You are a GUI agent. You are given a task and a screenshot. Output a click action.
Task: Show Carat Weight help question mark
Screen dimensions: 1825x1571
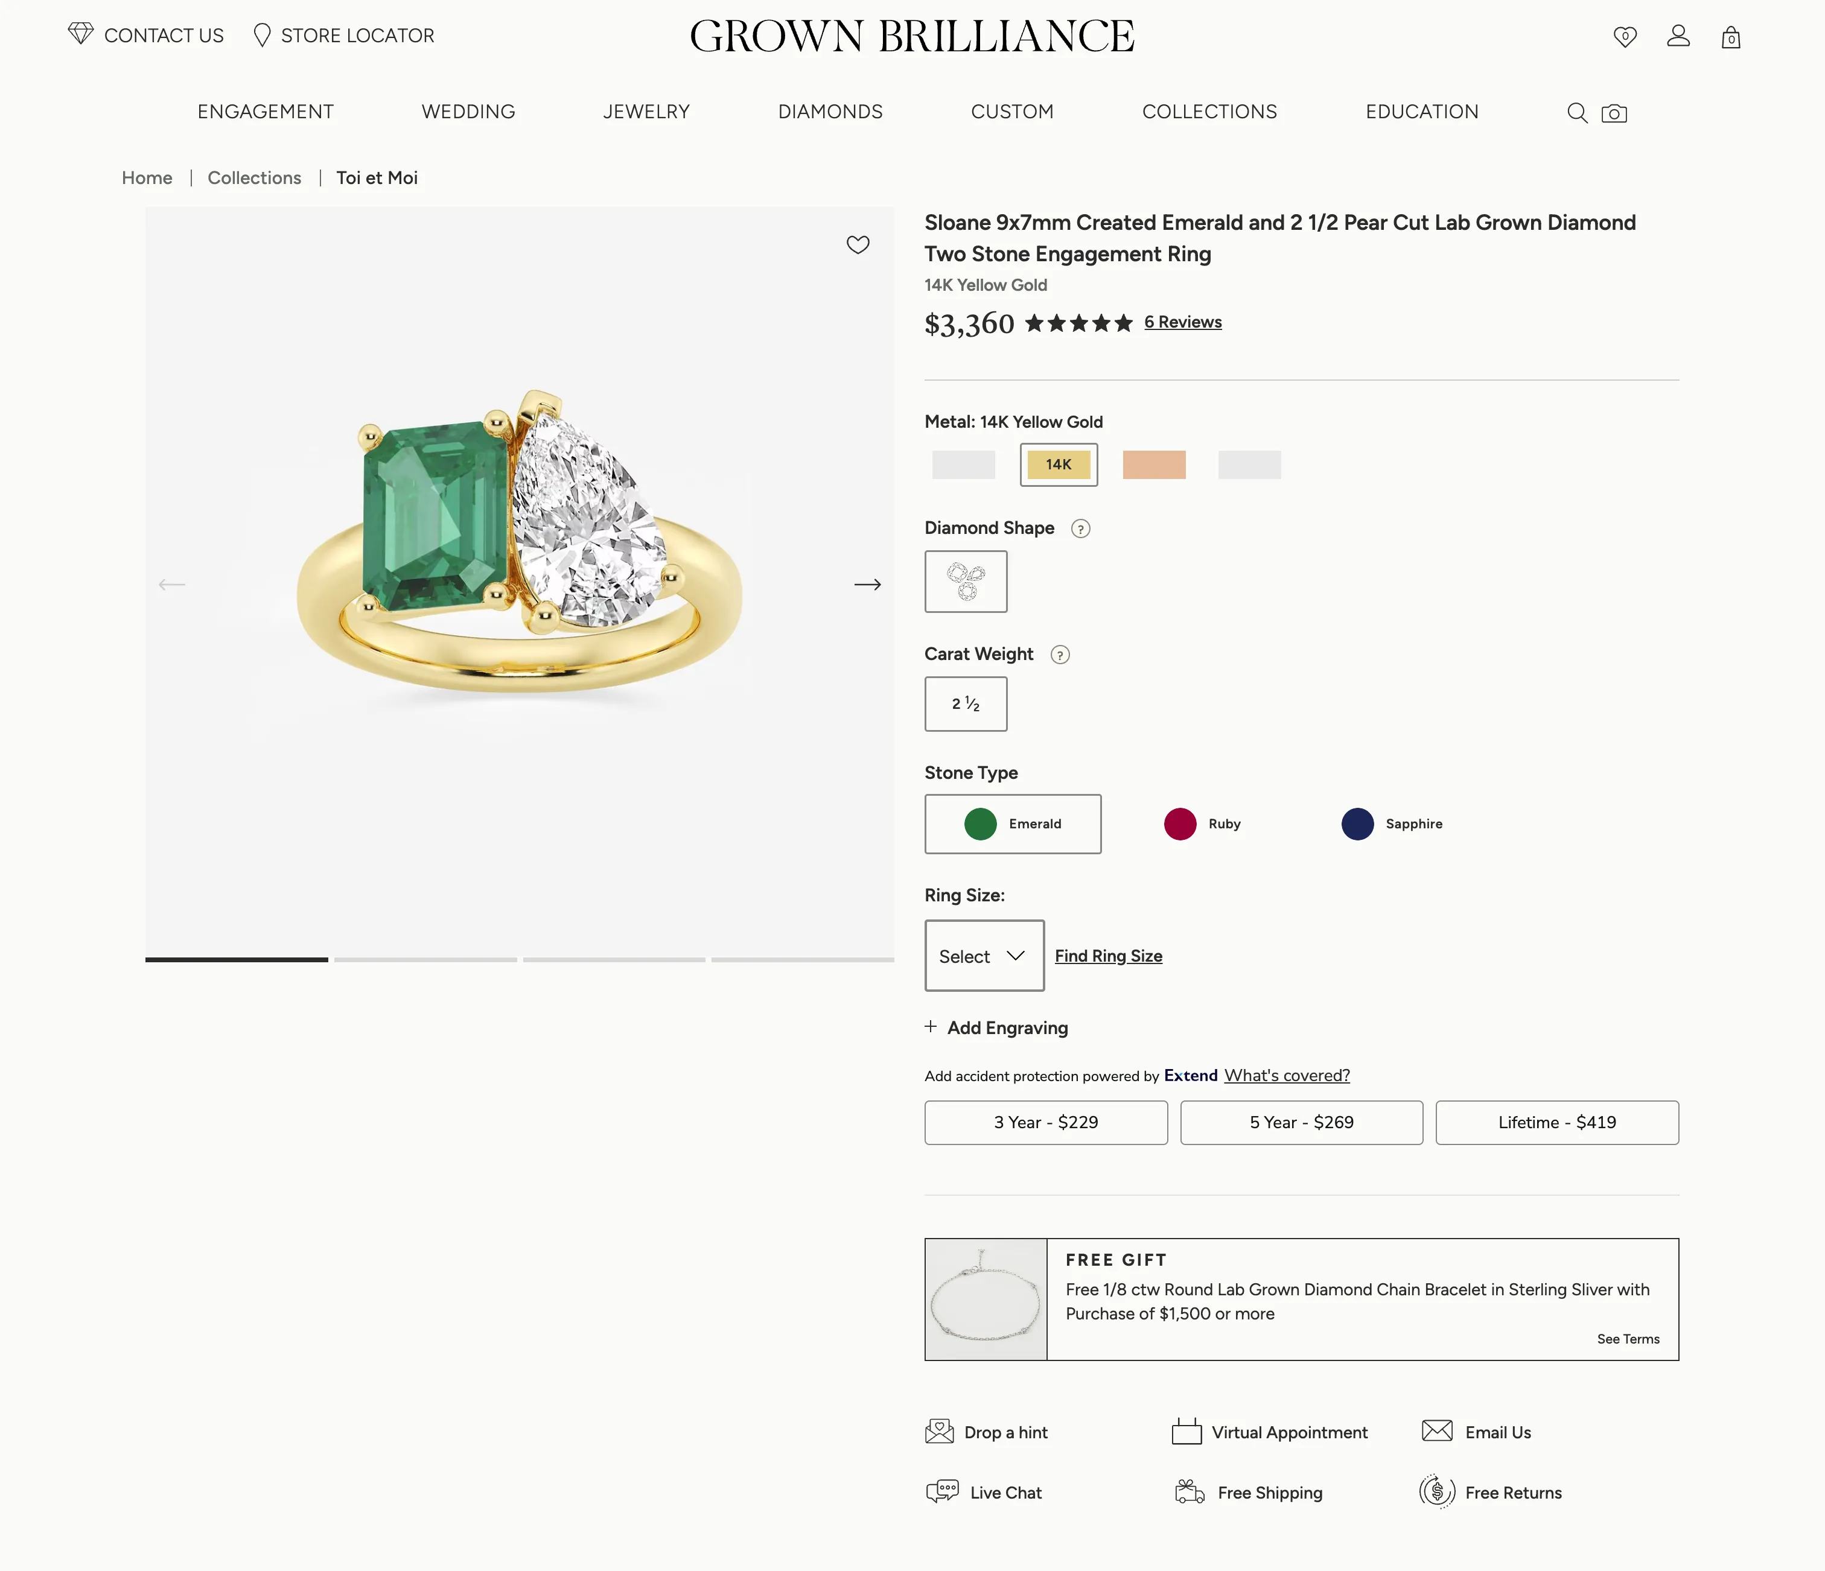click(x=1060, y=655)
